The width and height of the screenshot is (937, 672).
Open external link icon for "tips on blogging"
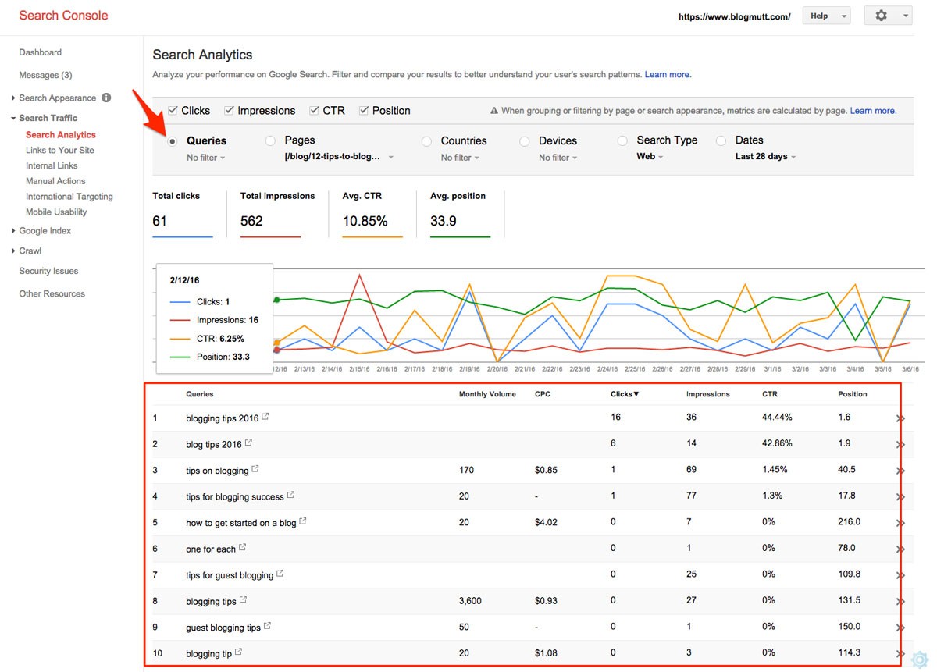click(x=255, y=470)
